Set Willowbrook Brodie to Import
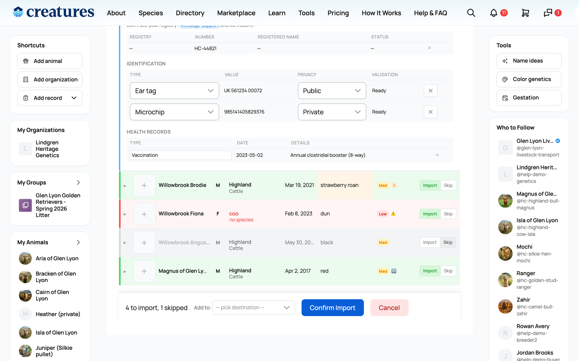579x361 pixels. tap(430, 185)
